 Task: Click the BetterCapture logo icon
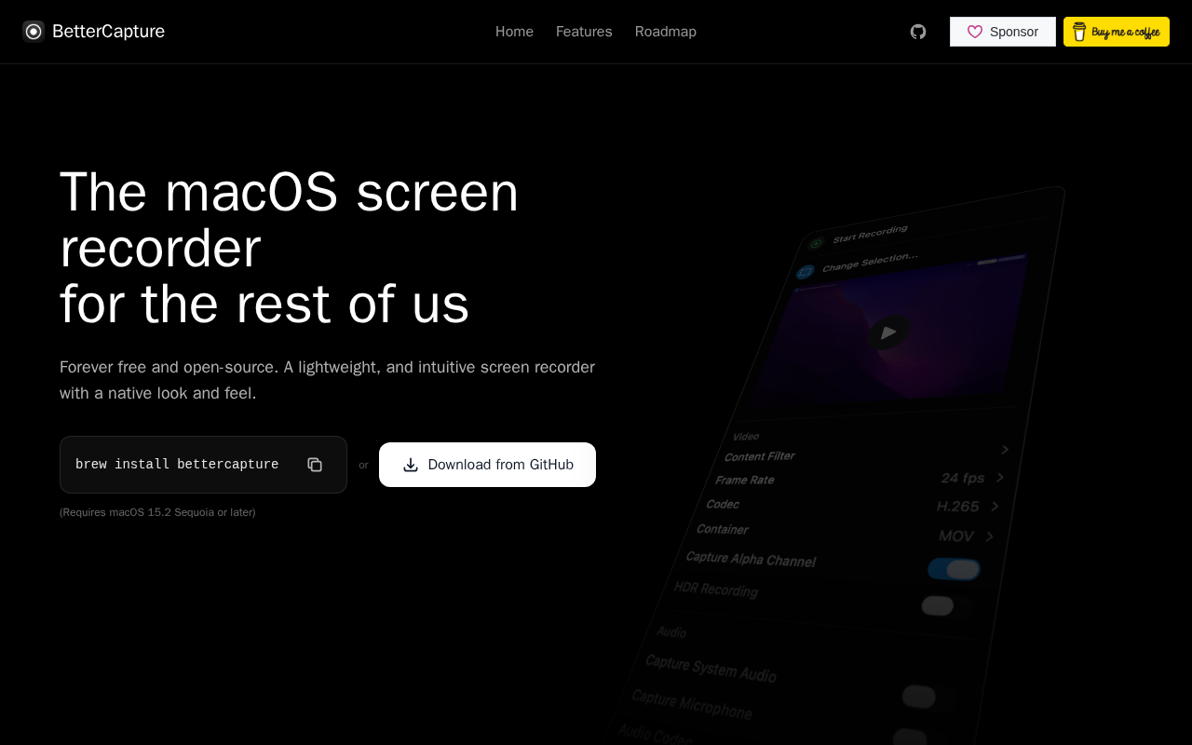tap(34, 32)
